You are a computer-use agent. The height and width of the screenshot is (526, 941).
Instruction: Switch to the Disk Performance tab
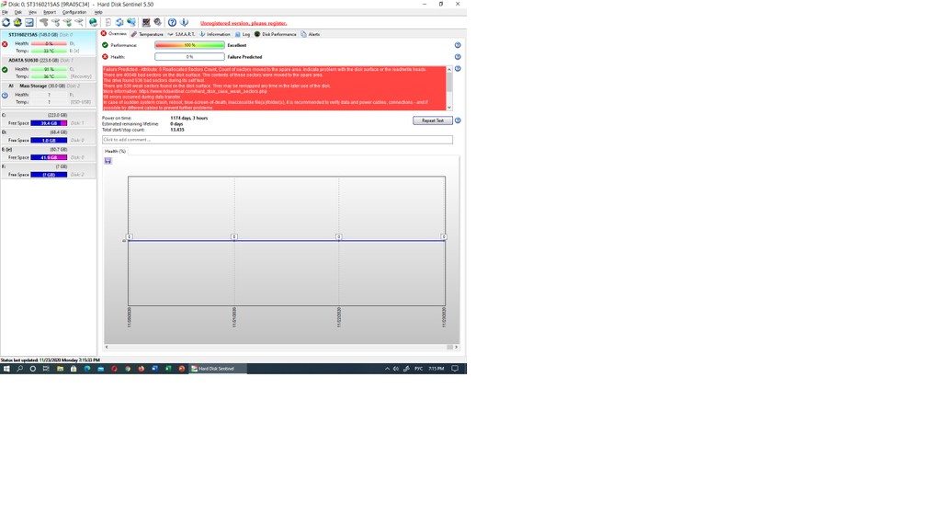click(276, 34)
